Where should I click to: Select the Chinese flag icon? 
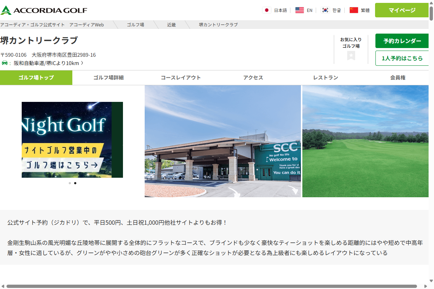354,10
